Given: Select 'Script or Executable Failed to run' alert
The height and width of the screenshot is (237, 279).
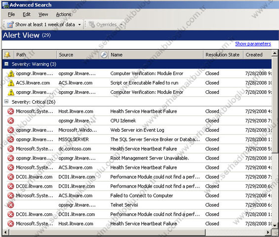Looking at the screenshot, I should pos(144,83).
